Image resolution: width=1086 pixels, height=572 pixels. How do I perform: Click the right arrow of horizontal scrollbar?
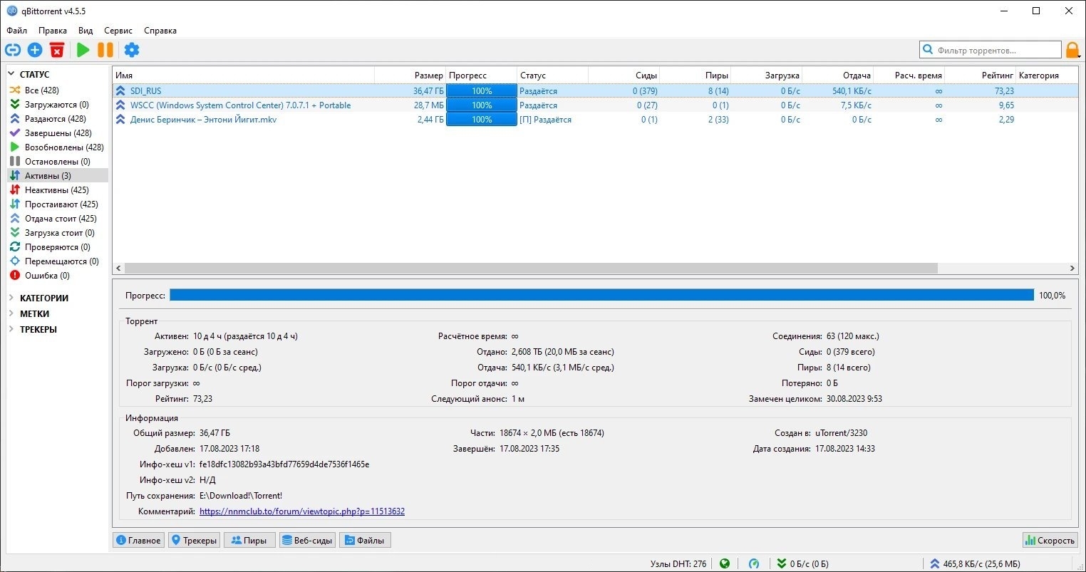(1072, 269)
